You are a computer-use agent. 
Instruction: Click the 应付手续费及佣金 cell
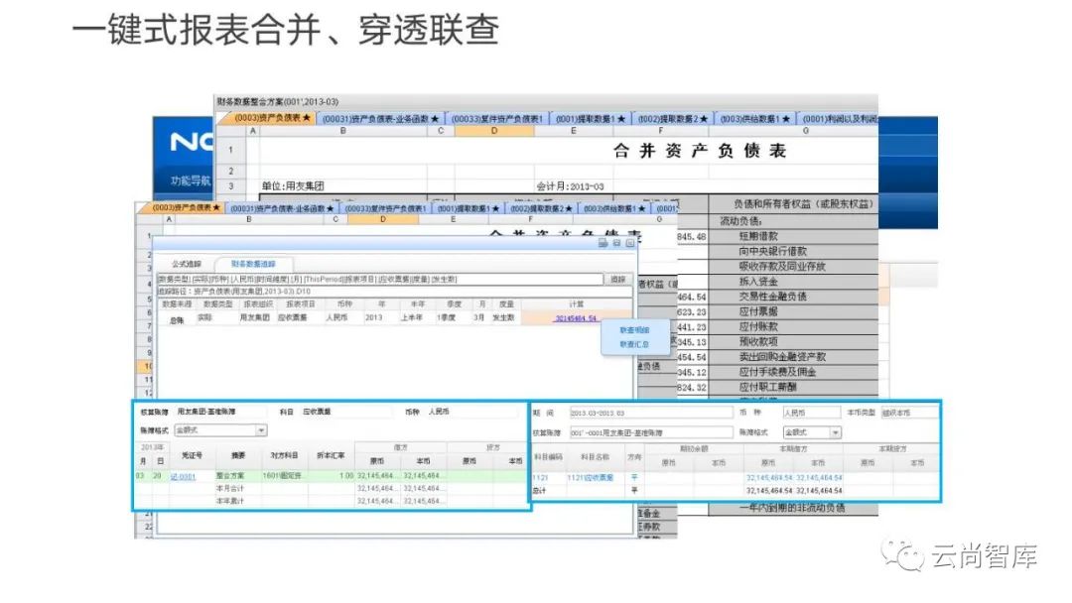point(793,372)
